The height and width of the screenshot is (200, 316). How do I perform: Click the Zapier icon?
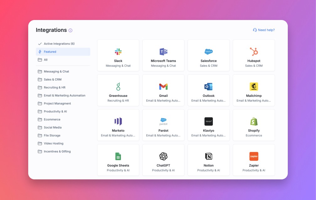pos(254,156)
